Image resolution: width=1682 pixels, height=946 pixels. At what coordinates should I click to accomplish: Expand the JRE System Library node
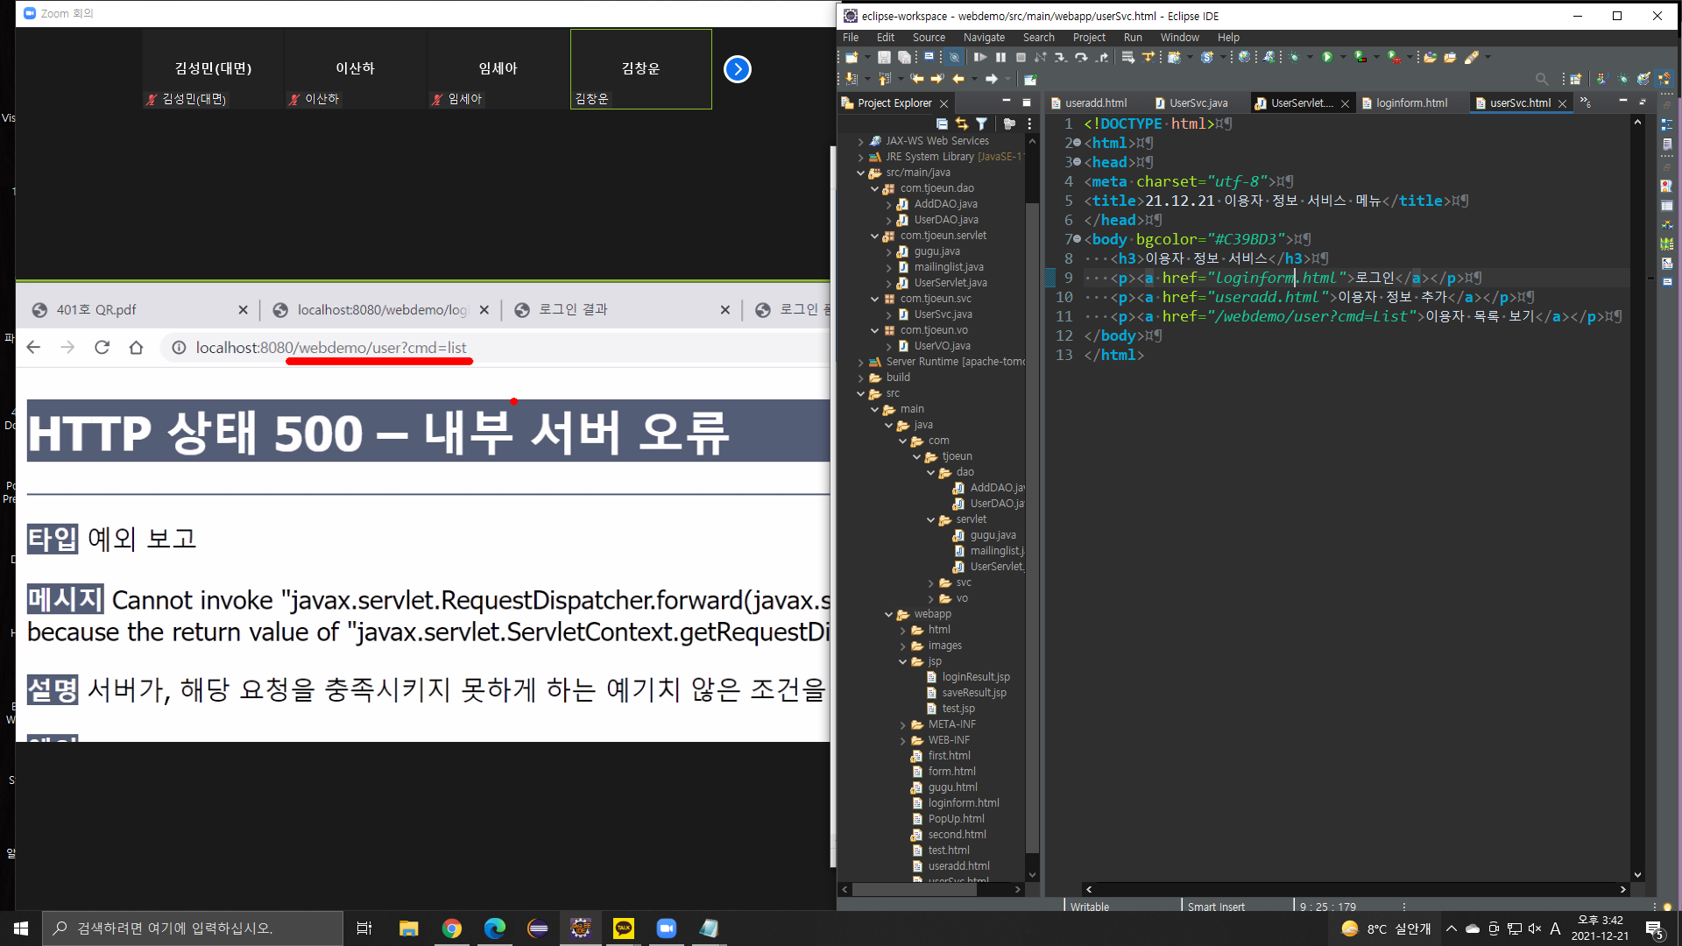[x=860, y=157]
